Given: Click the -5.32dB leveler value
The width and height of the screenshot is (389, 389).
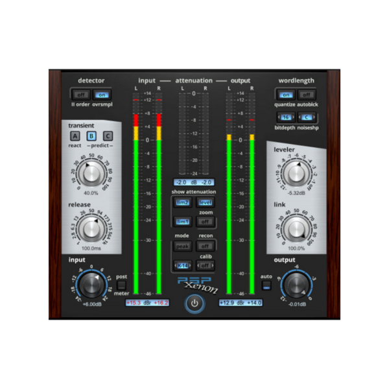Looking at the screenshot, I should click(x=296, y=193).
